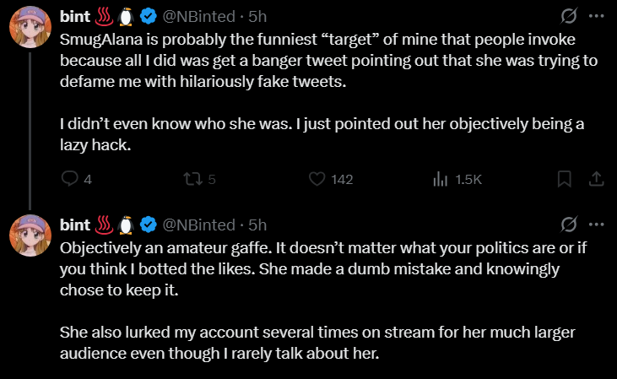The width and height of the screenshot is (617, 379).
Task: Share the first tweet via the share icon
Action: [x=595, y=179]
